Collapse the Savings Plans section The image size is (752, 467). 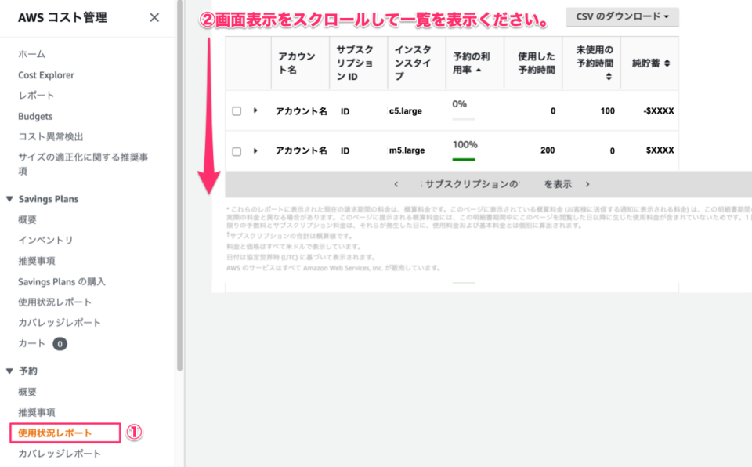tap(9, 199)
